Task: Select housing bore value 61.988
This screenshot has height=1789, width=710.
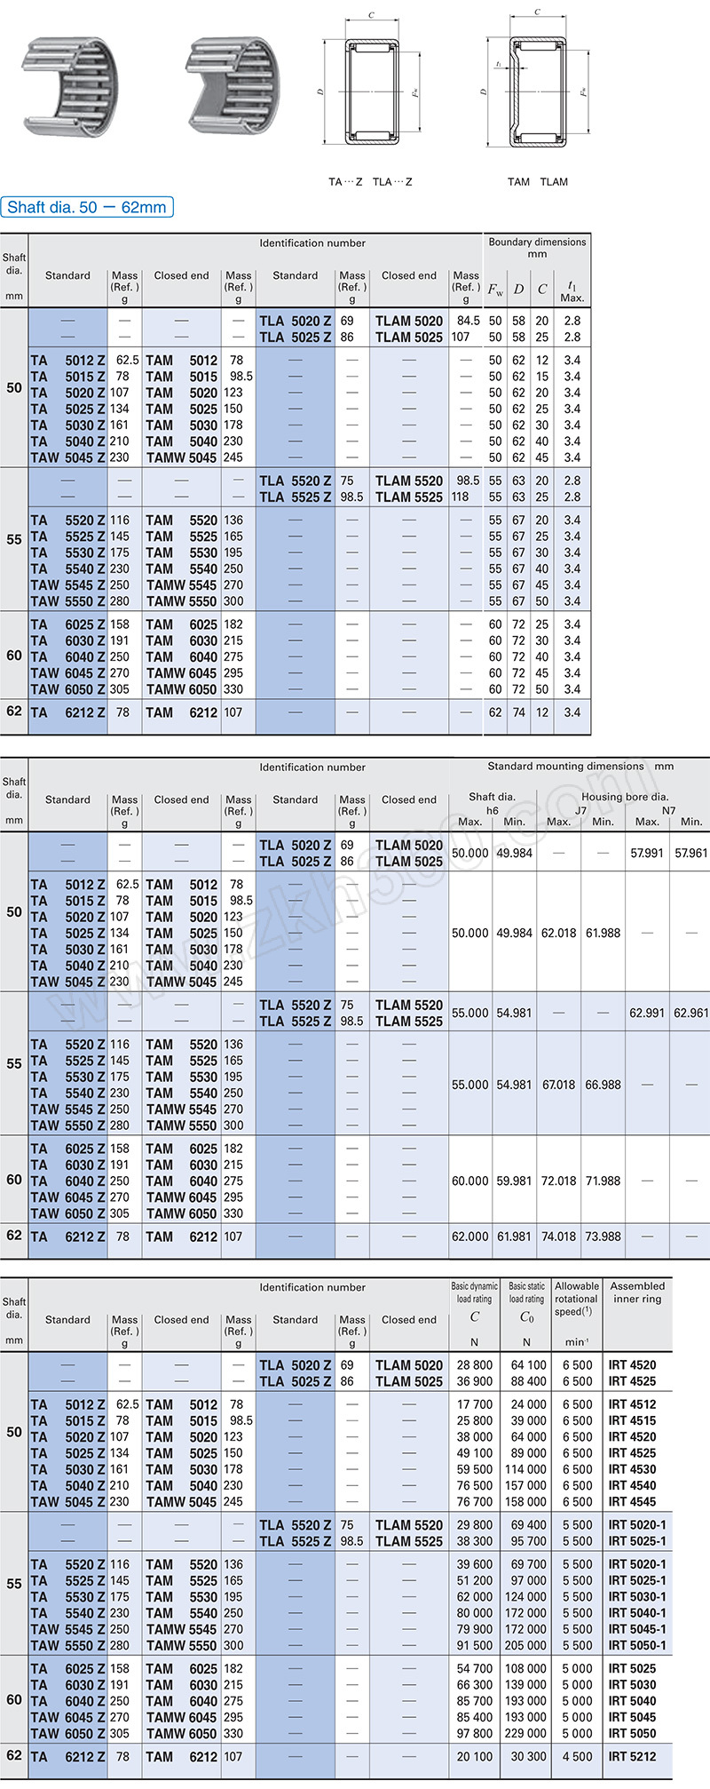Action: (x=603, y=934)
